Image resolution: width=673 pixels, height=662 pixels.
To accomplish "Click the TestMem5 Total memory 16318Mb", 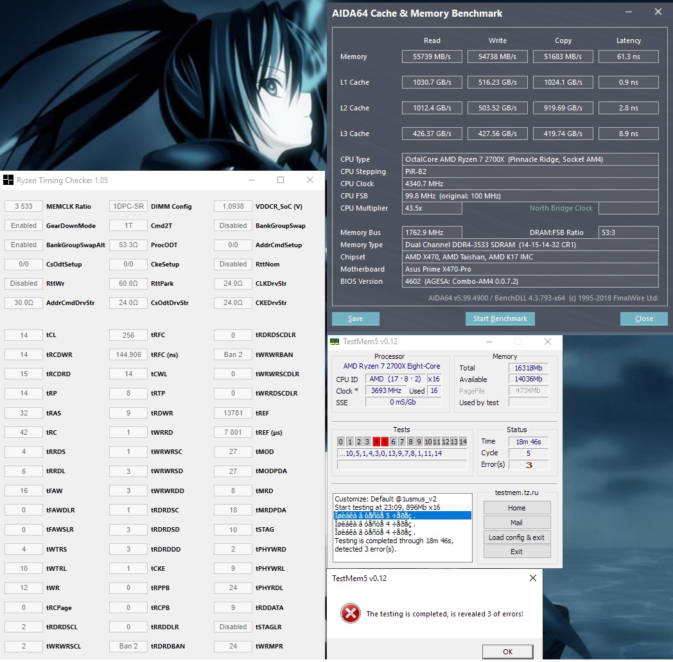I will pos(529,368).
